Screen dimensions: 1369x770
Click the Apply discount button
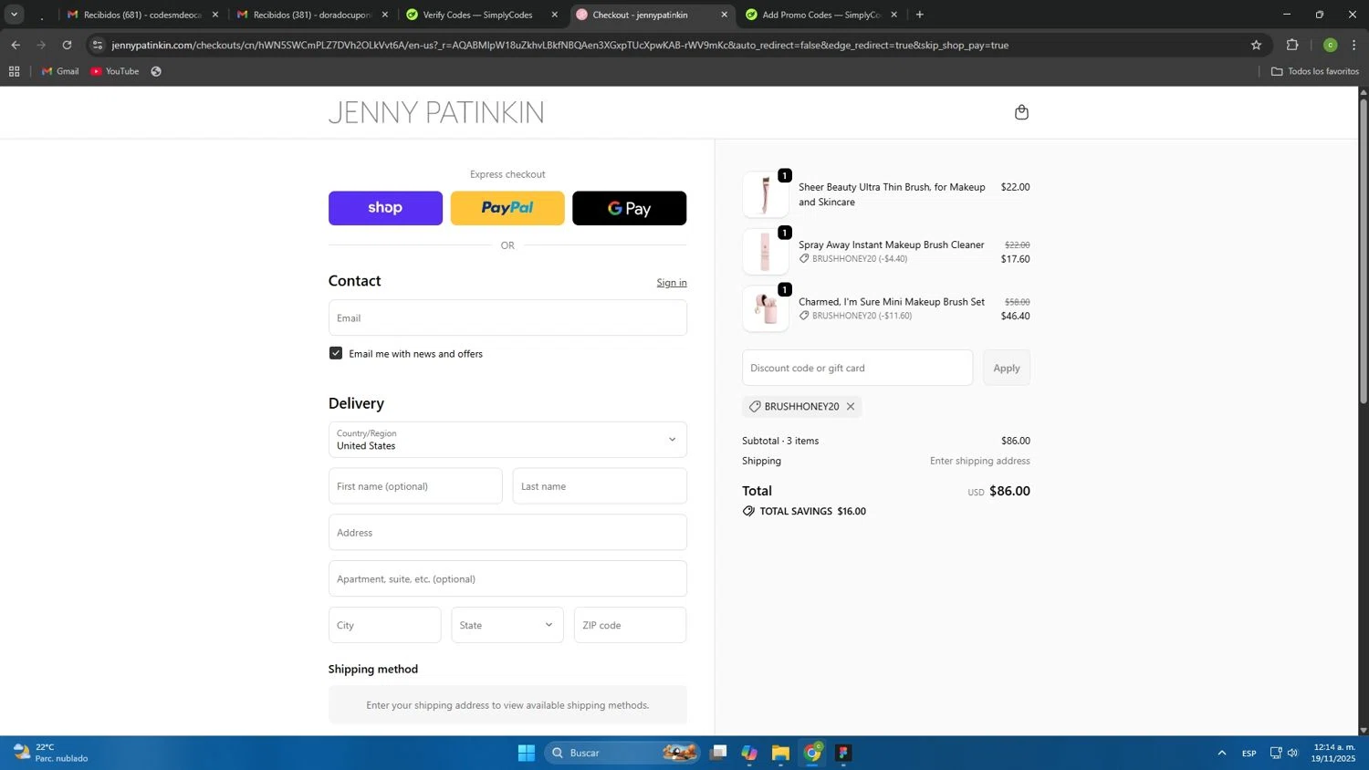[x=1007, y=368]
